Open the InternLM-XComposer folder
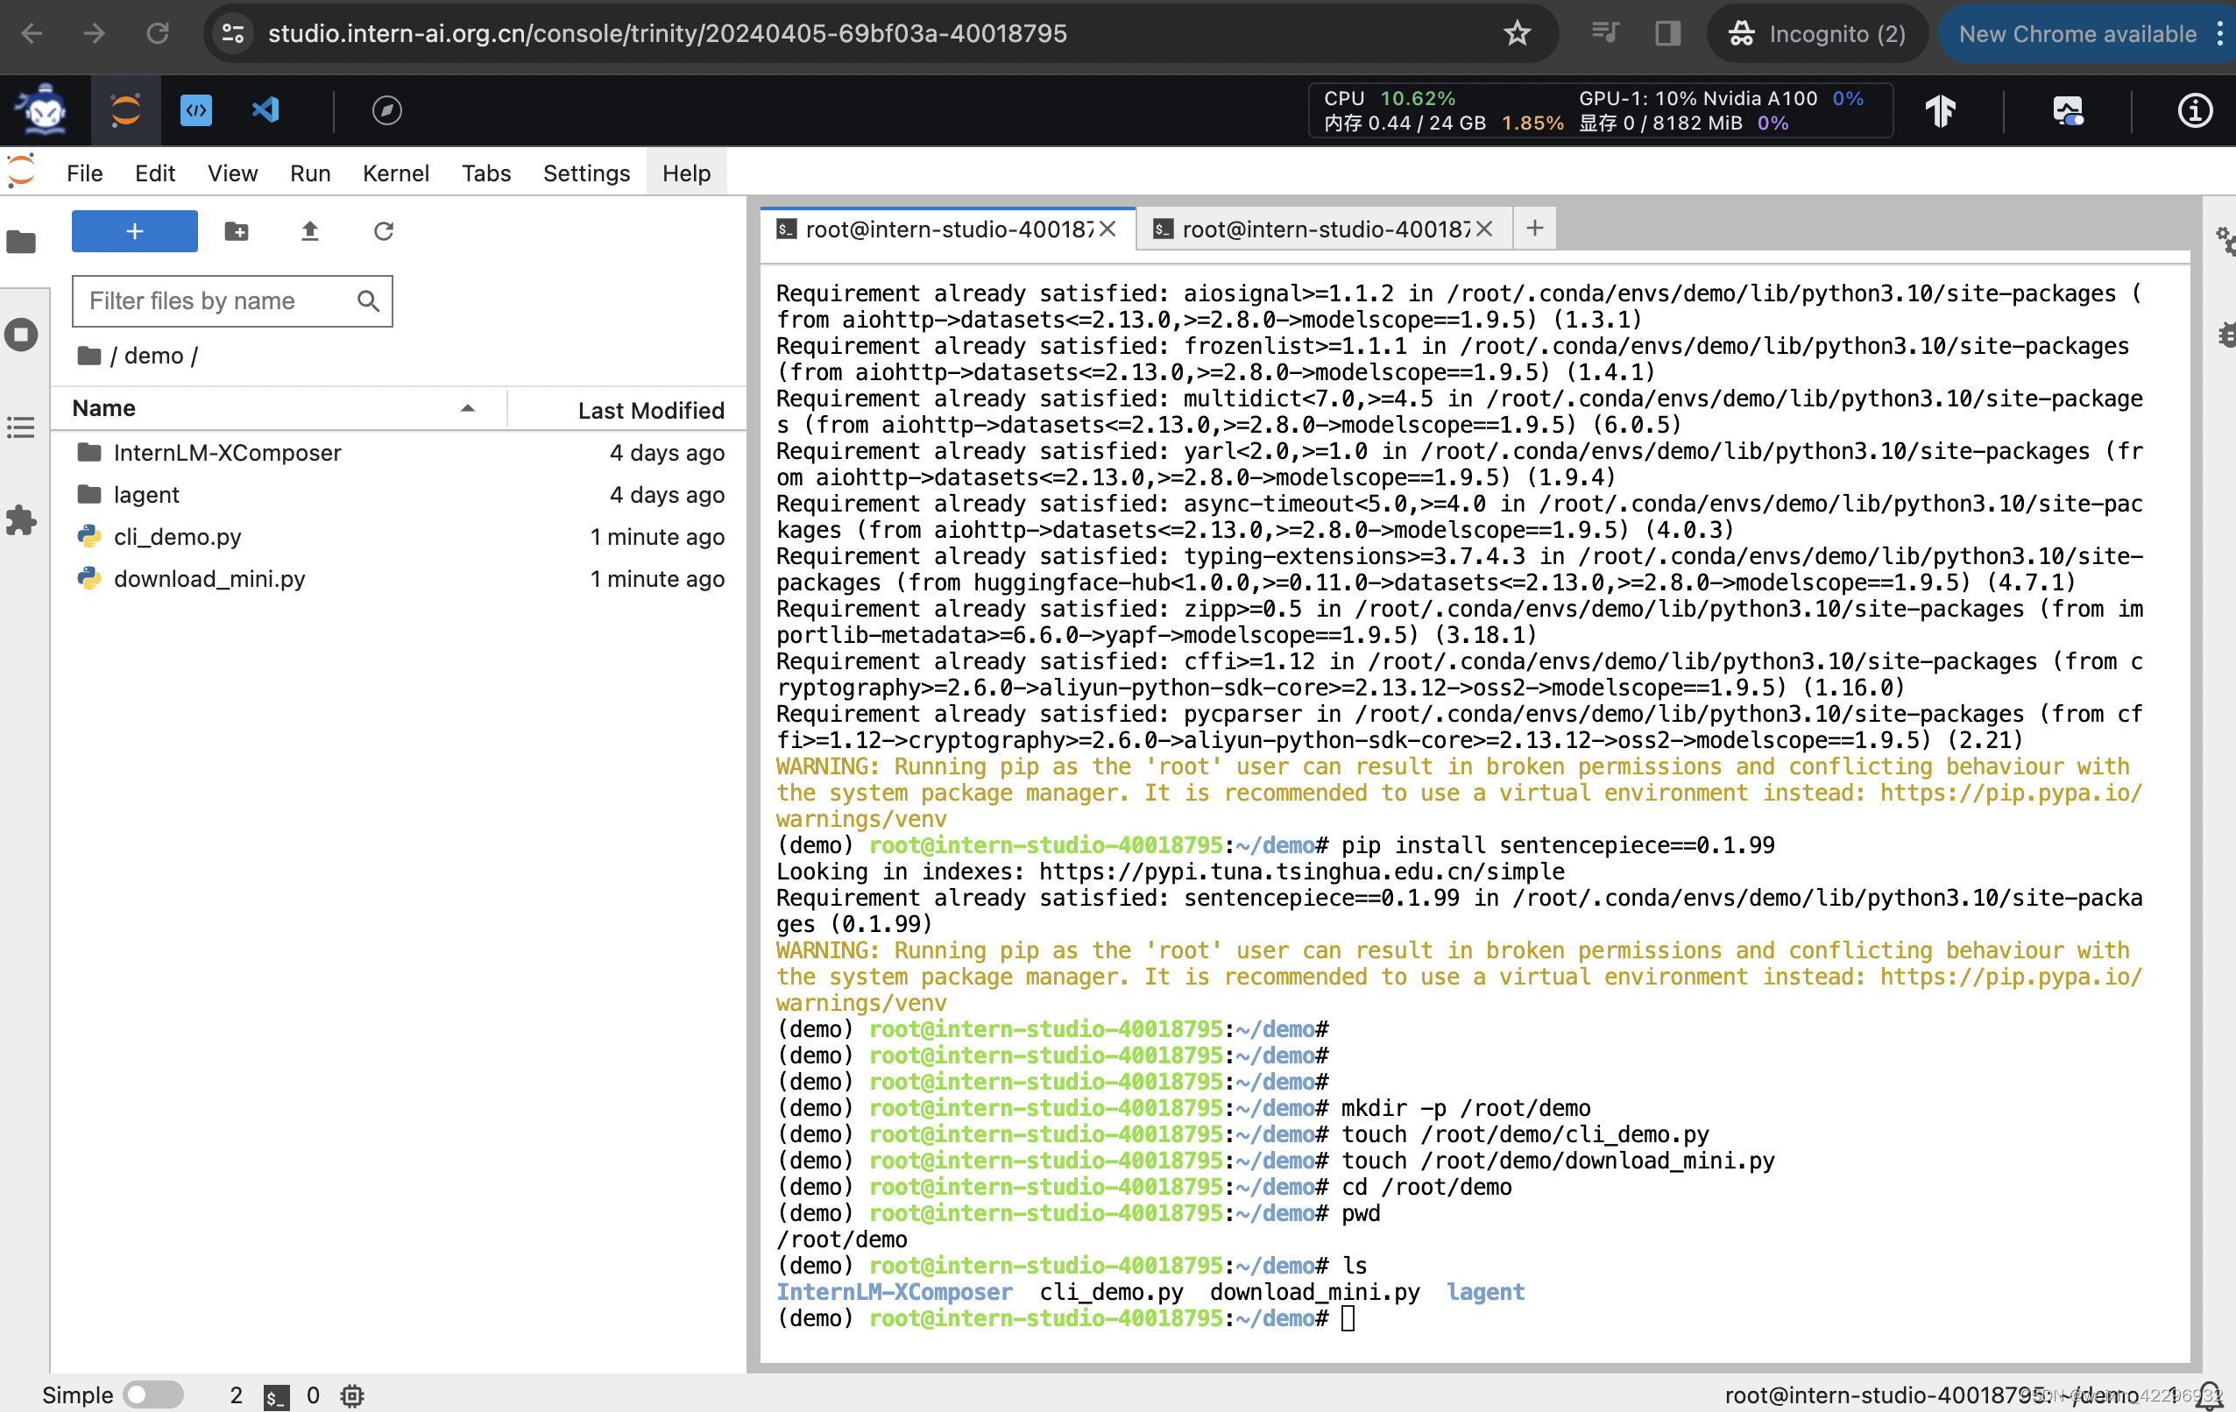 point(228,453)
